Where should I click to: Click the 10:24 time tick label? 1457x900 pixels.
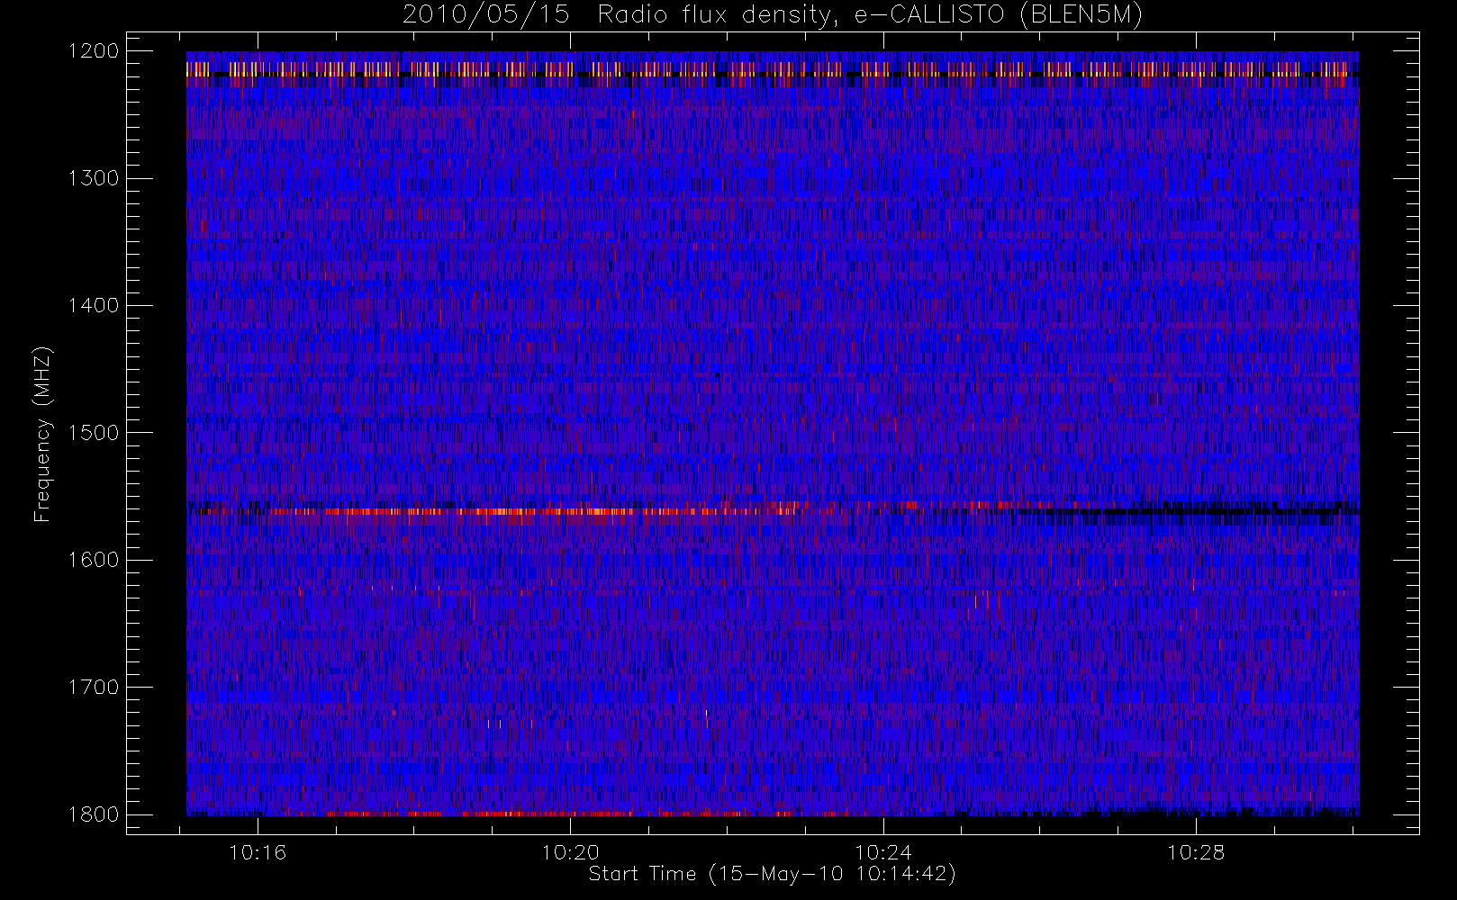(x=883, y=852)
